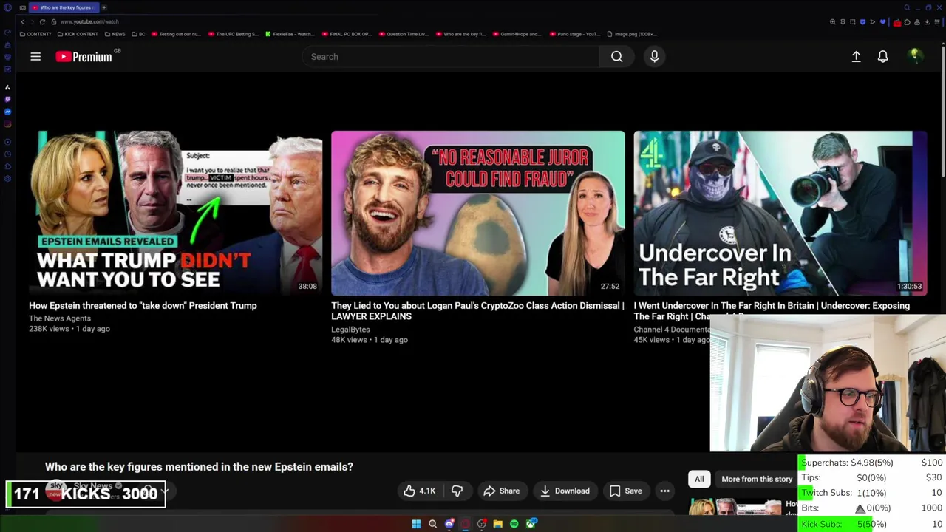Visit The News Agents channel
This screenshot has height=532, width=946.
click(60, 318)
